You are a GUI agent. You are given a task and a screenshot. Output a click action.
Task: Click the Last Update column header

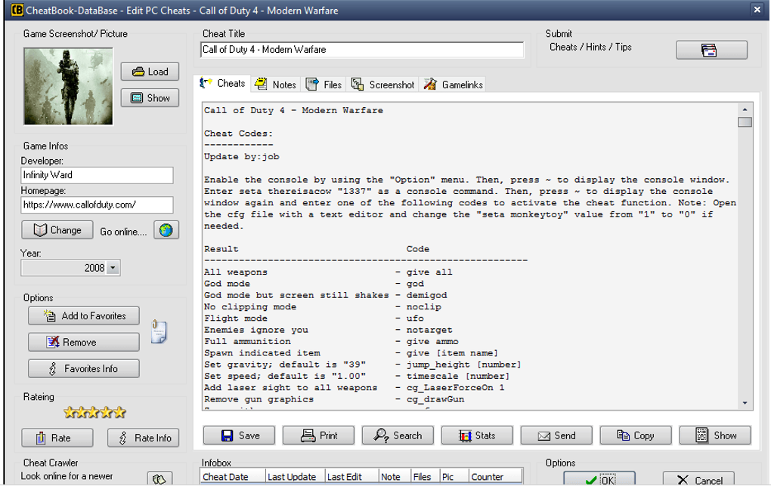click(x=295, y=477)
